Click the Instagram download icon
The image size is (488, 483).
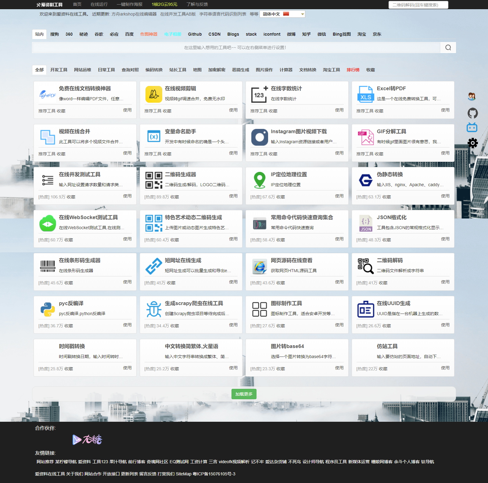point(260,137)
